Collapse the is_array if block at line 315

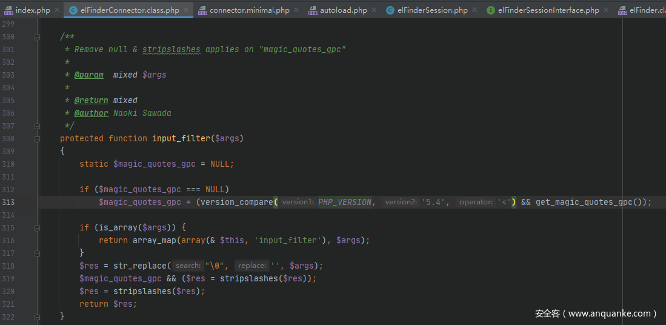(x=38, y=228)
